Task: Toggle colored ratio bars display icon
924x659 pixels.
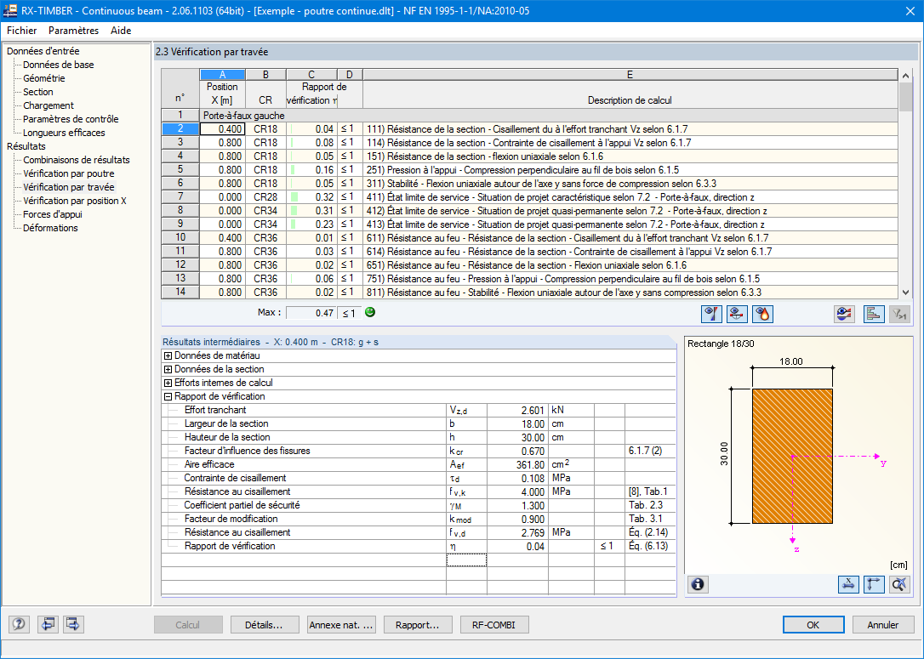Action: pyautogui.click(x=873, y=315)
